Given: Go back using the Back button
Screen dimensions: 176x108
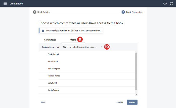Looking at the screenshot, I should [x=43, y=102].
